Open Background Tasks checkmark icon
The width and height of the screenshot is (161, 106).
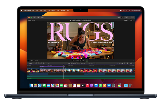click(x=42, y=17)
